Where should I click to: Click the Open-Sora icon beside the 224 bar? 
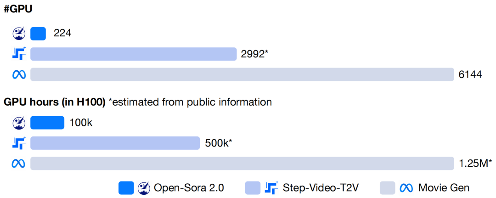click(19, 34)
